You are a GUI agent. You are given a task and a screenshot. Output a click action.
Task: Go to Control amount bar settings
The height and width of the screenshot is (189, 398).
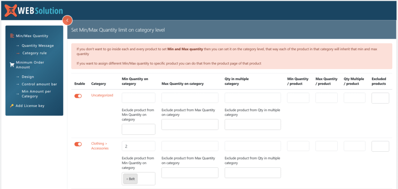(x=39, y=84)
